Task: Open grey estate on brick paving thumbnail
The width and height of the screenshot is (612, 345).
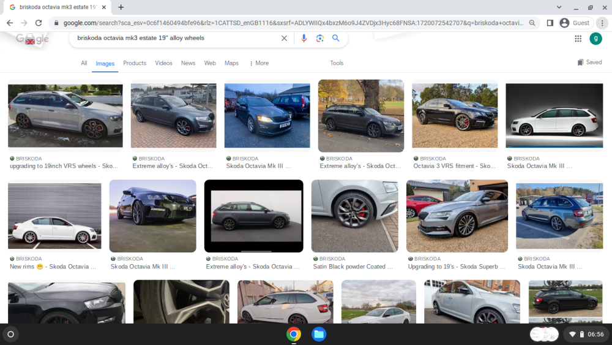Action: point(173,116)
